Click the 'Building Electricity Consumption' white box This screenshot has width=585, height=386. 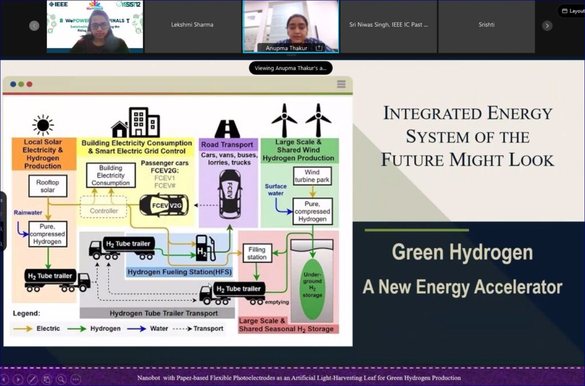111,175
